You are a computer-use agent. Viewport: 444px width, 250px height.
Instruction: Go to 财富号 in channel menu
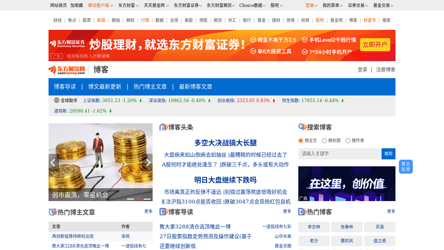[x=370, y=20]
